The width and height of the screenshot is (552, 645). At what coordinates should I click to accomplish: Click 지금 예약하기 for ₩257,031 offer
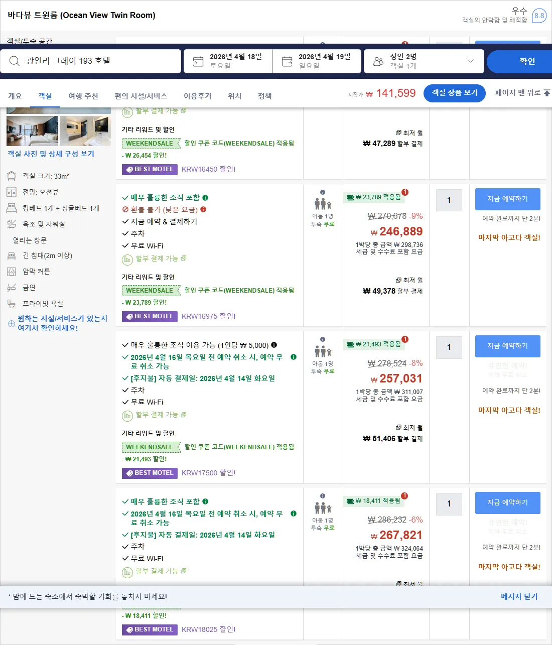tap(508, 346)
